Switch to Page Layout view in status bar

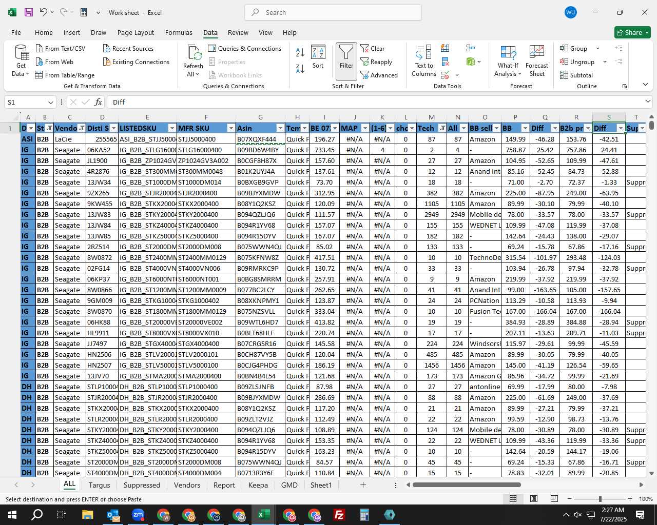point(534,499)
